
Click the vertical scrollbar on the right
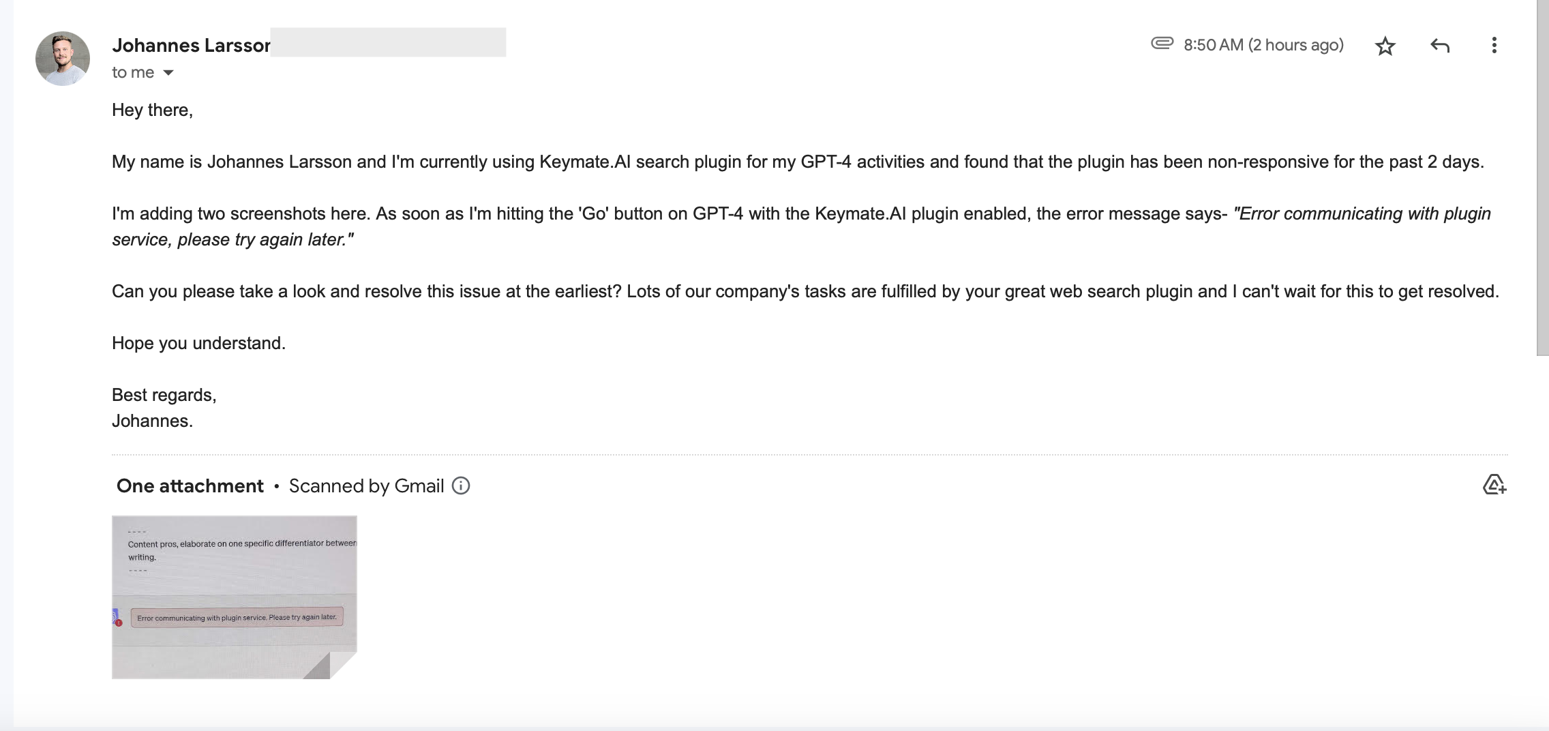1542,177
